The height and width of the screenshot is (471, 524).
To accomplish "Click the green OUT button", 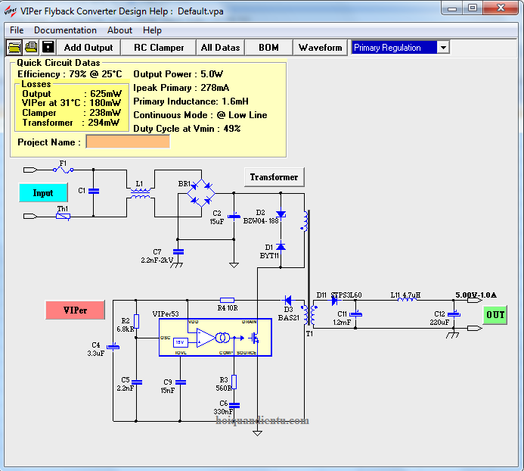I will pyautogui.click(x=495, y=315).
